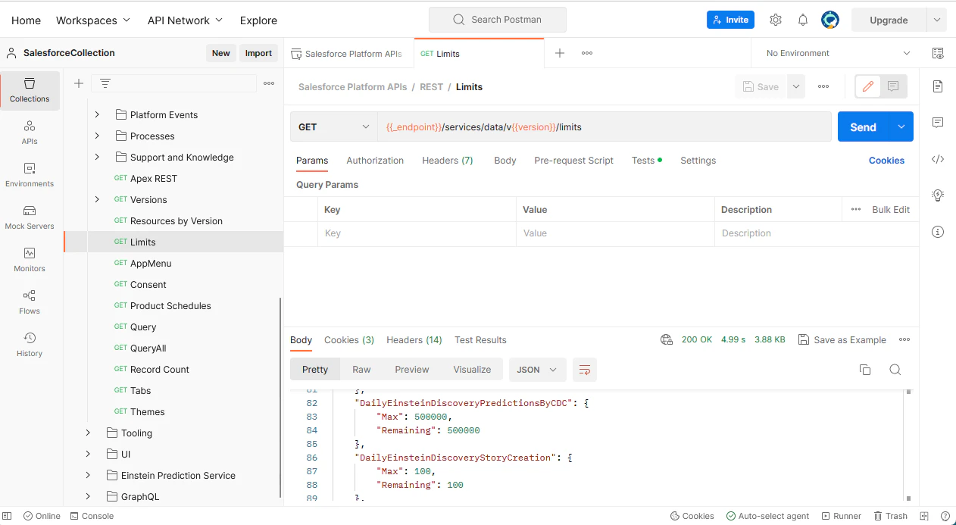Click the Invite button
Viewport: 956px width, 525px height.
[x=730, y=20]
